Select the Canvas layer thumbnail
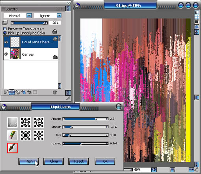Viewport: 201px width, 174px height. pyautogui.click(x=15, y=54)
